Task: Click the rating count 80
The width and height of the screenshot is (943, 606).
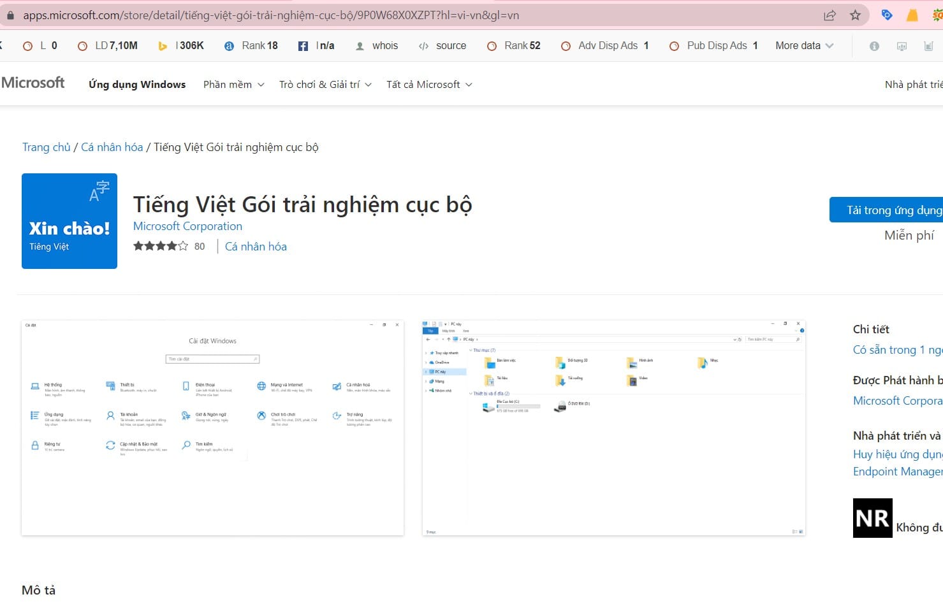Action: coord(200,247)
